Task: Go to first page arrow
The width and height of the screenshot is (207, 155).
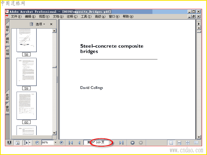Action: tap(71, 143)
